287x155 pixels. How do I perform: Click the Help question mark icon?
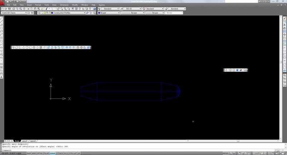94,9
